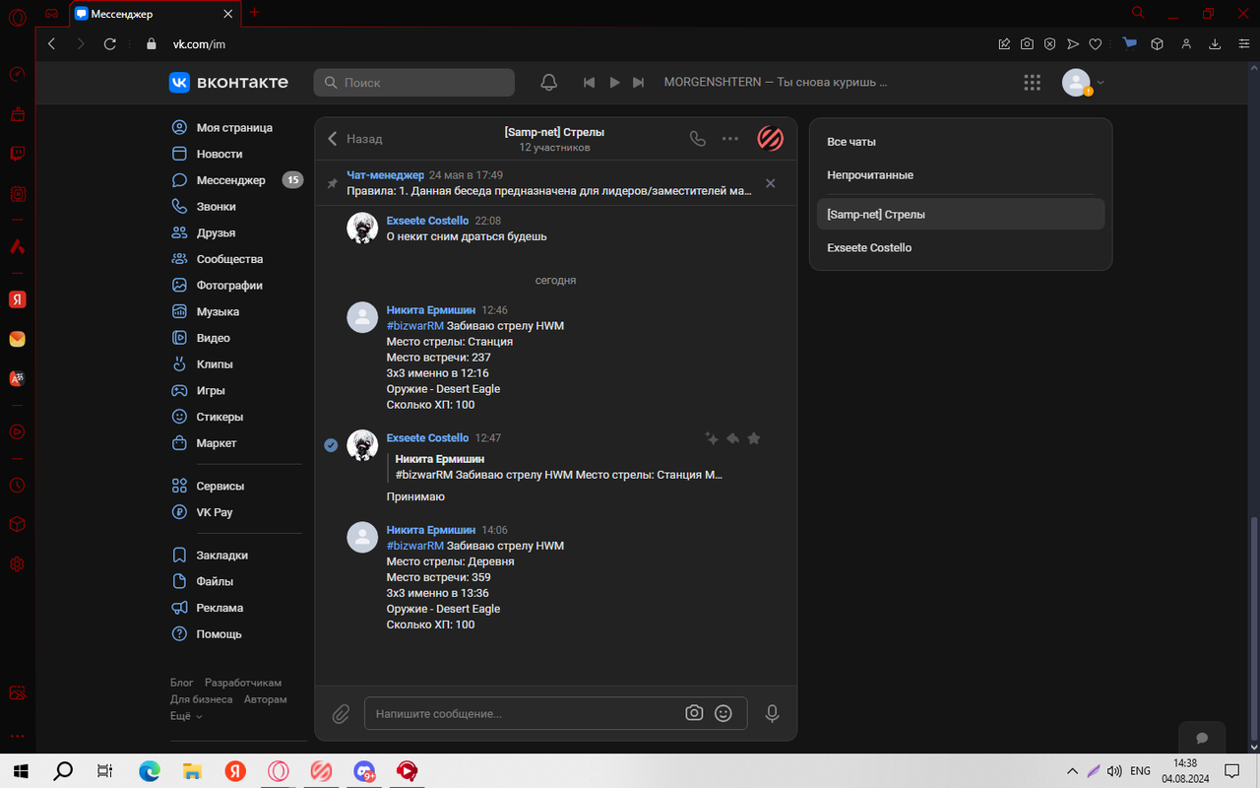
Task: Open the VK services grid menu
Action: point(1032,83)
